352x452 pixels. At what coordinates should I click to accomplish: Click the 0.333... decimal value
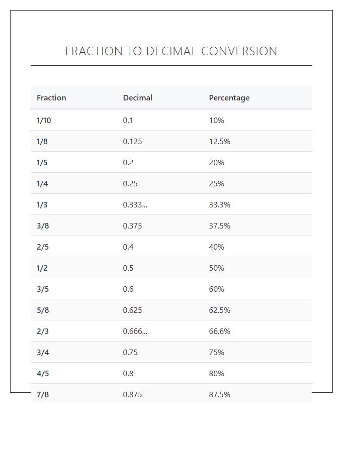135,204
